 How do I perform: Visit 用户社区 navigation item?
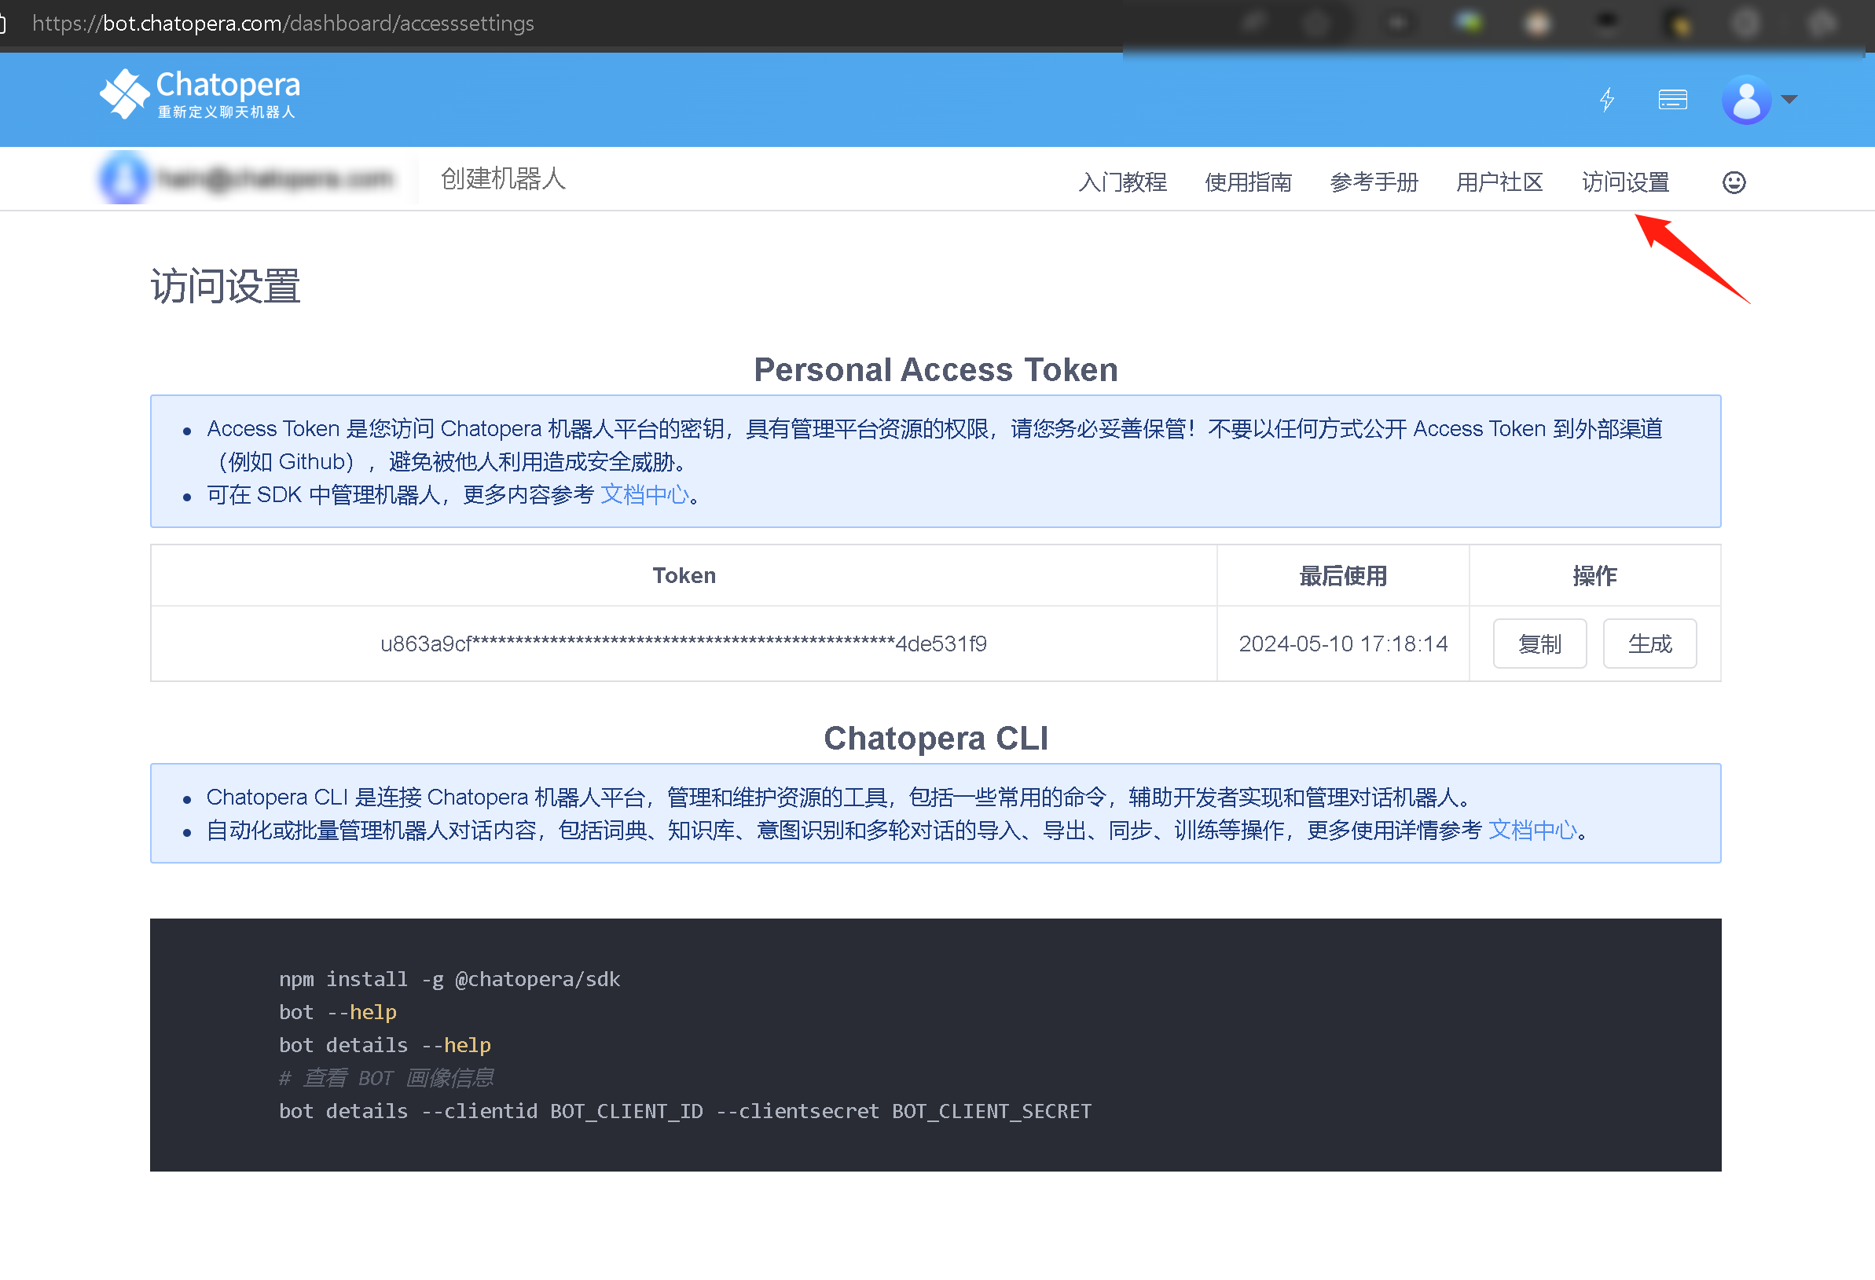pyautogui.click(x=1500, y=182)
